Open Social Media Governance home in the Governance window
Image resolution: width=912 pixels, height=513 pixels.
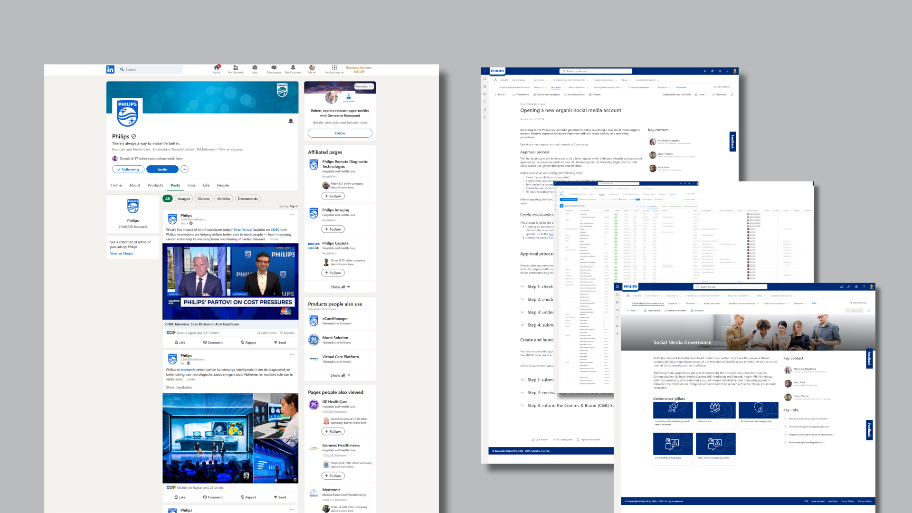tap(648, 304)
